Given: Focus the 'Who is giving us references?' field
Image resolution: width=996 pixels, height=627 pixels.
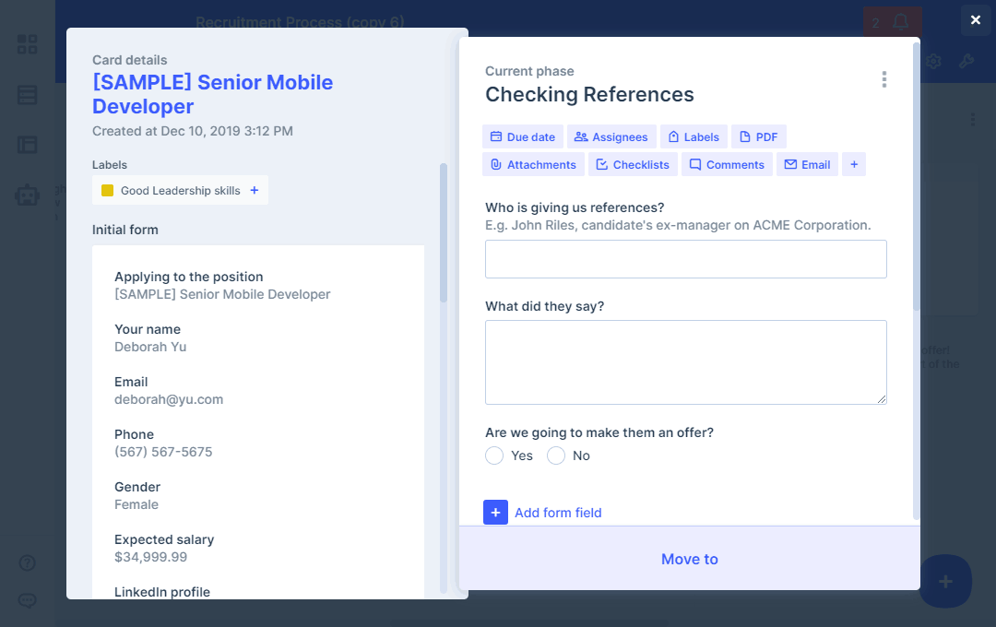Looking at the screenshot, I should [x=685, y=259].
